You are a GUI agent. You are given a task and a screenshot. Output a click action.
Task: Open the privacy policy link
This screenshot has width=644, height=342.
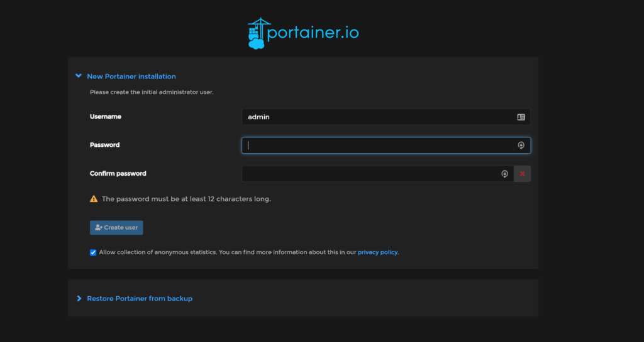coord(377,252)
